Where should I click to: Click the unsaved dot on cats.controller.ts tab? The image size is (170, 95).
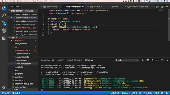83,7
